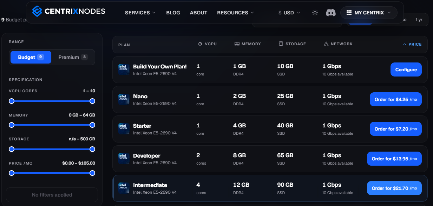Go to the Blog page

tap(173, 13)
